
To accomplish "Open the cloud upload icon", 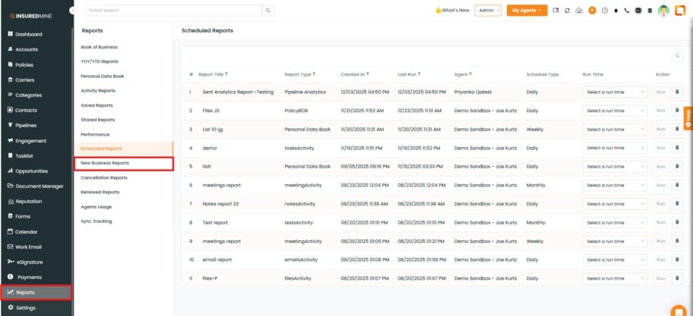I will click(x=579, y=11).
